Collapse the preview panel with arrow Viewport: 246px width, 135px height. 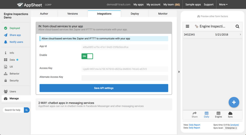179,72
